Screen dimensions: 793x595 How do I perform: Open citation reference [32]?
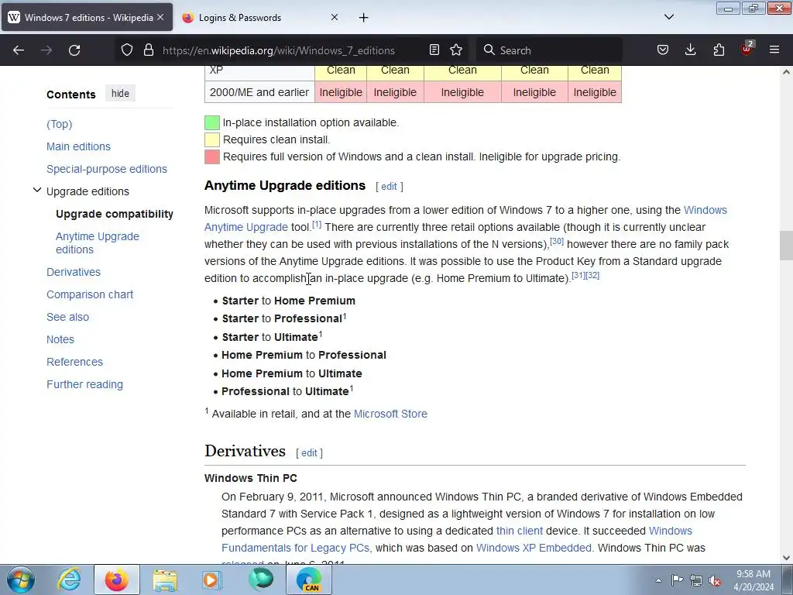click(x=592, y=275)
